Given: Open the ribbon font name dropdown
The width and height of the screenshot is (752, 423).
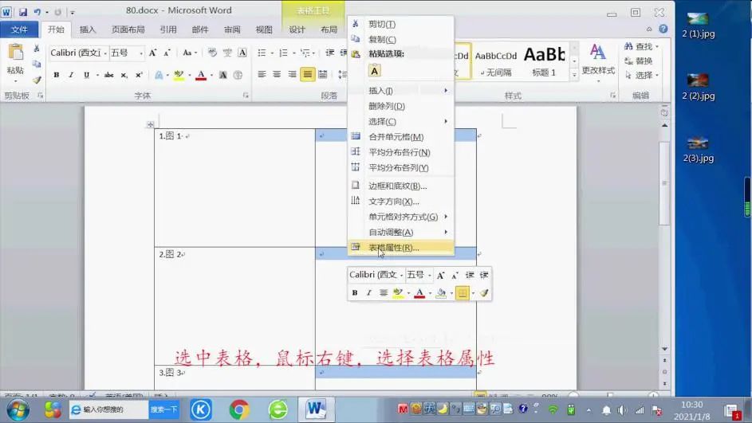Looking at the screenshot, I should click(x=105, y=53).
